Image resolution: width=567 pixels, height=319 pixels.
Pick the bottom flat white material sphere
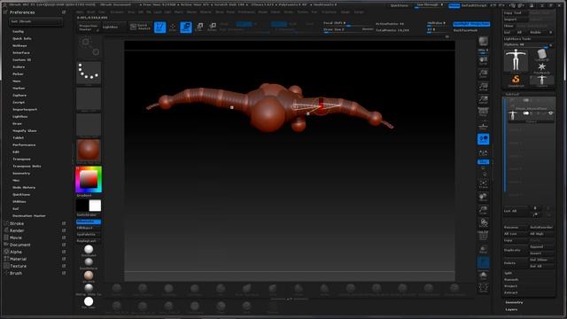[89, 301]
